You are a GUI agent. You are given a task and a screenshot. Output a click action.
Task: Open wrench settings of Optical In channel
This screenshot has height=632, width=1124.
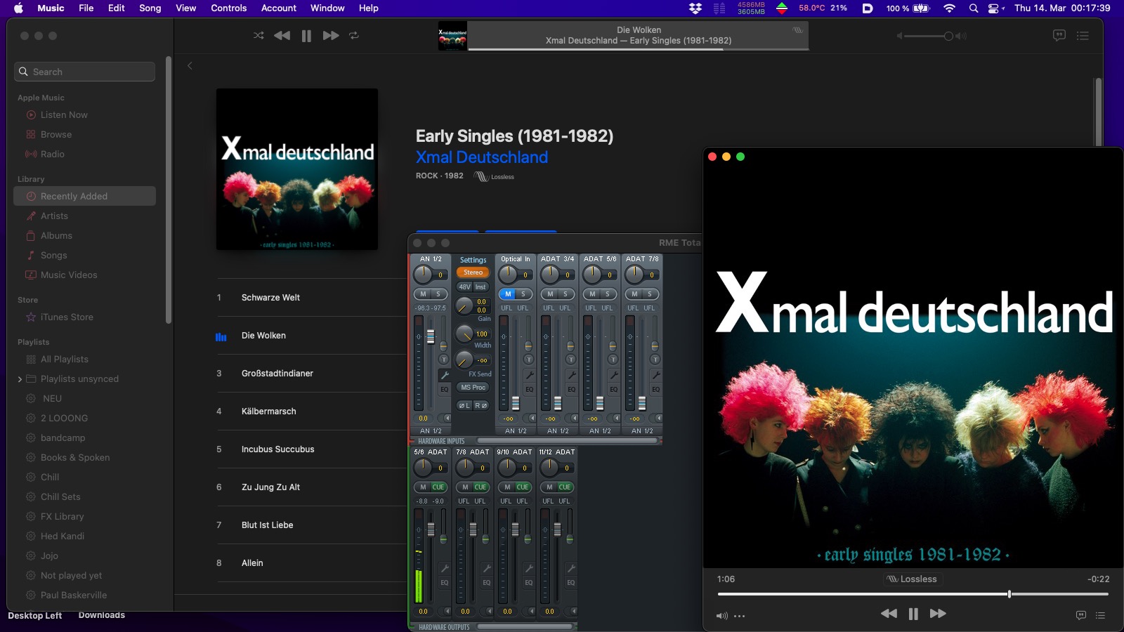point(529,375)
